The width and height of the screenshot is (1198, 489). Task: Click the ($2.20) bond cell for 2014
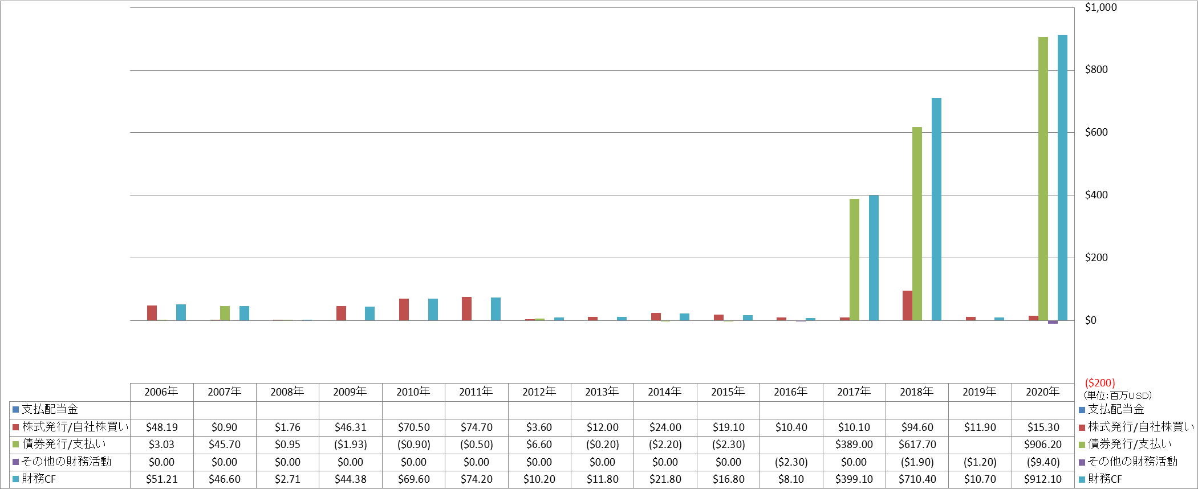[665, 445]
